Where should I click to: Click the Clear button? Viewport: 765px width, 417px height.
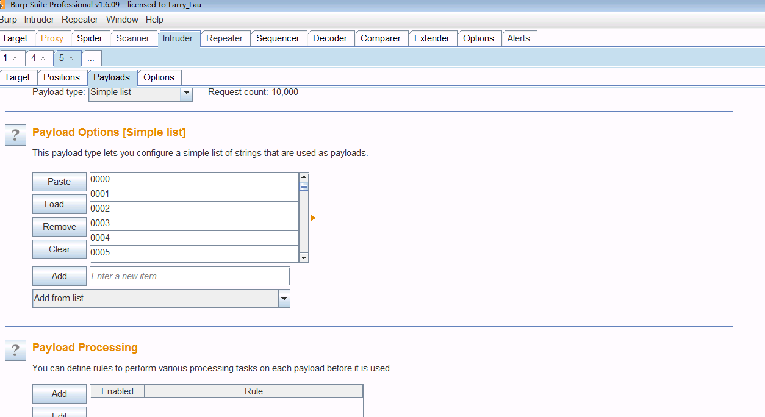coord(59,249)
